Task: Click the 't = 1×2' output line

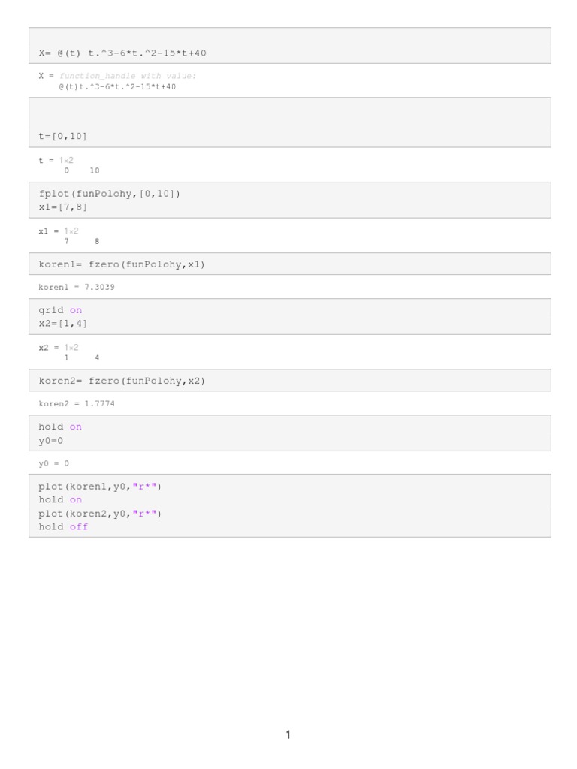Action: (x=56, y=160)
